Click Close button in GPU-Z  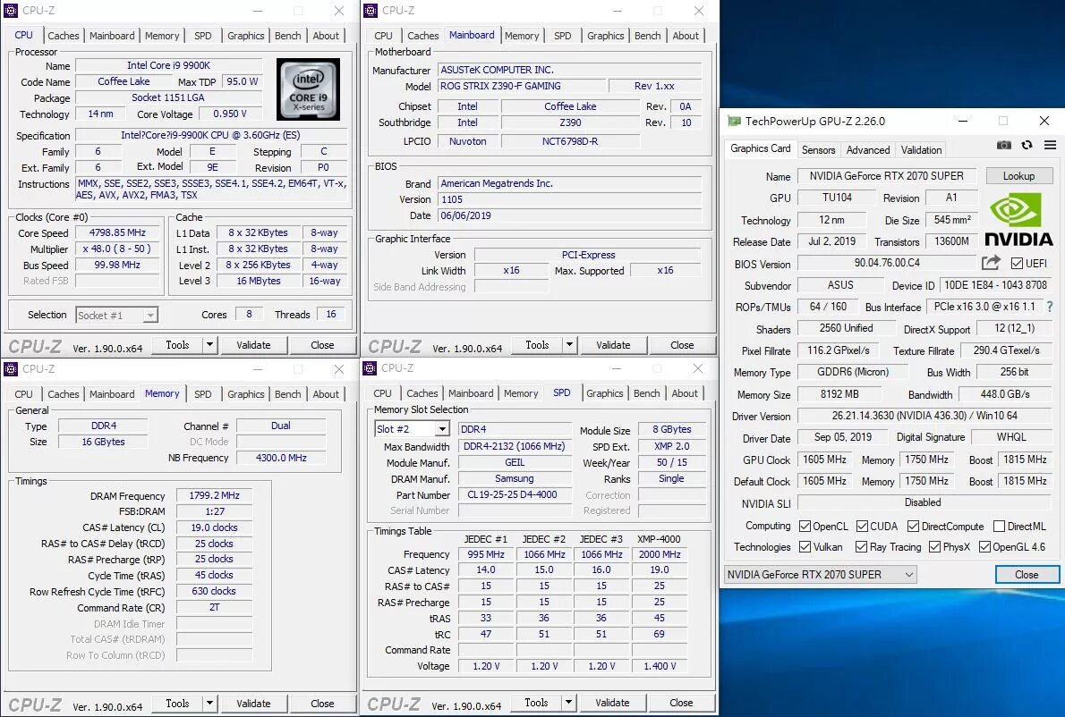(x=1027, y=575)
